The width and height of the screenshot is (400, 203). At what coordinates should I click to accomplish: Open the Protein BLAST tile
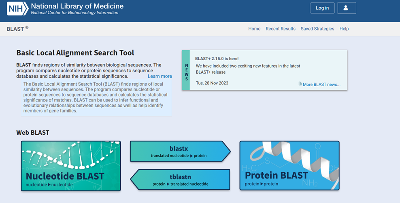tap(289, 165)
